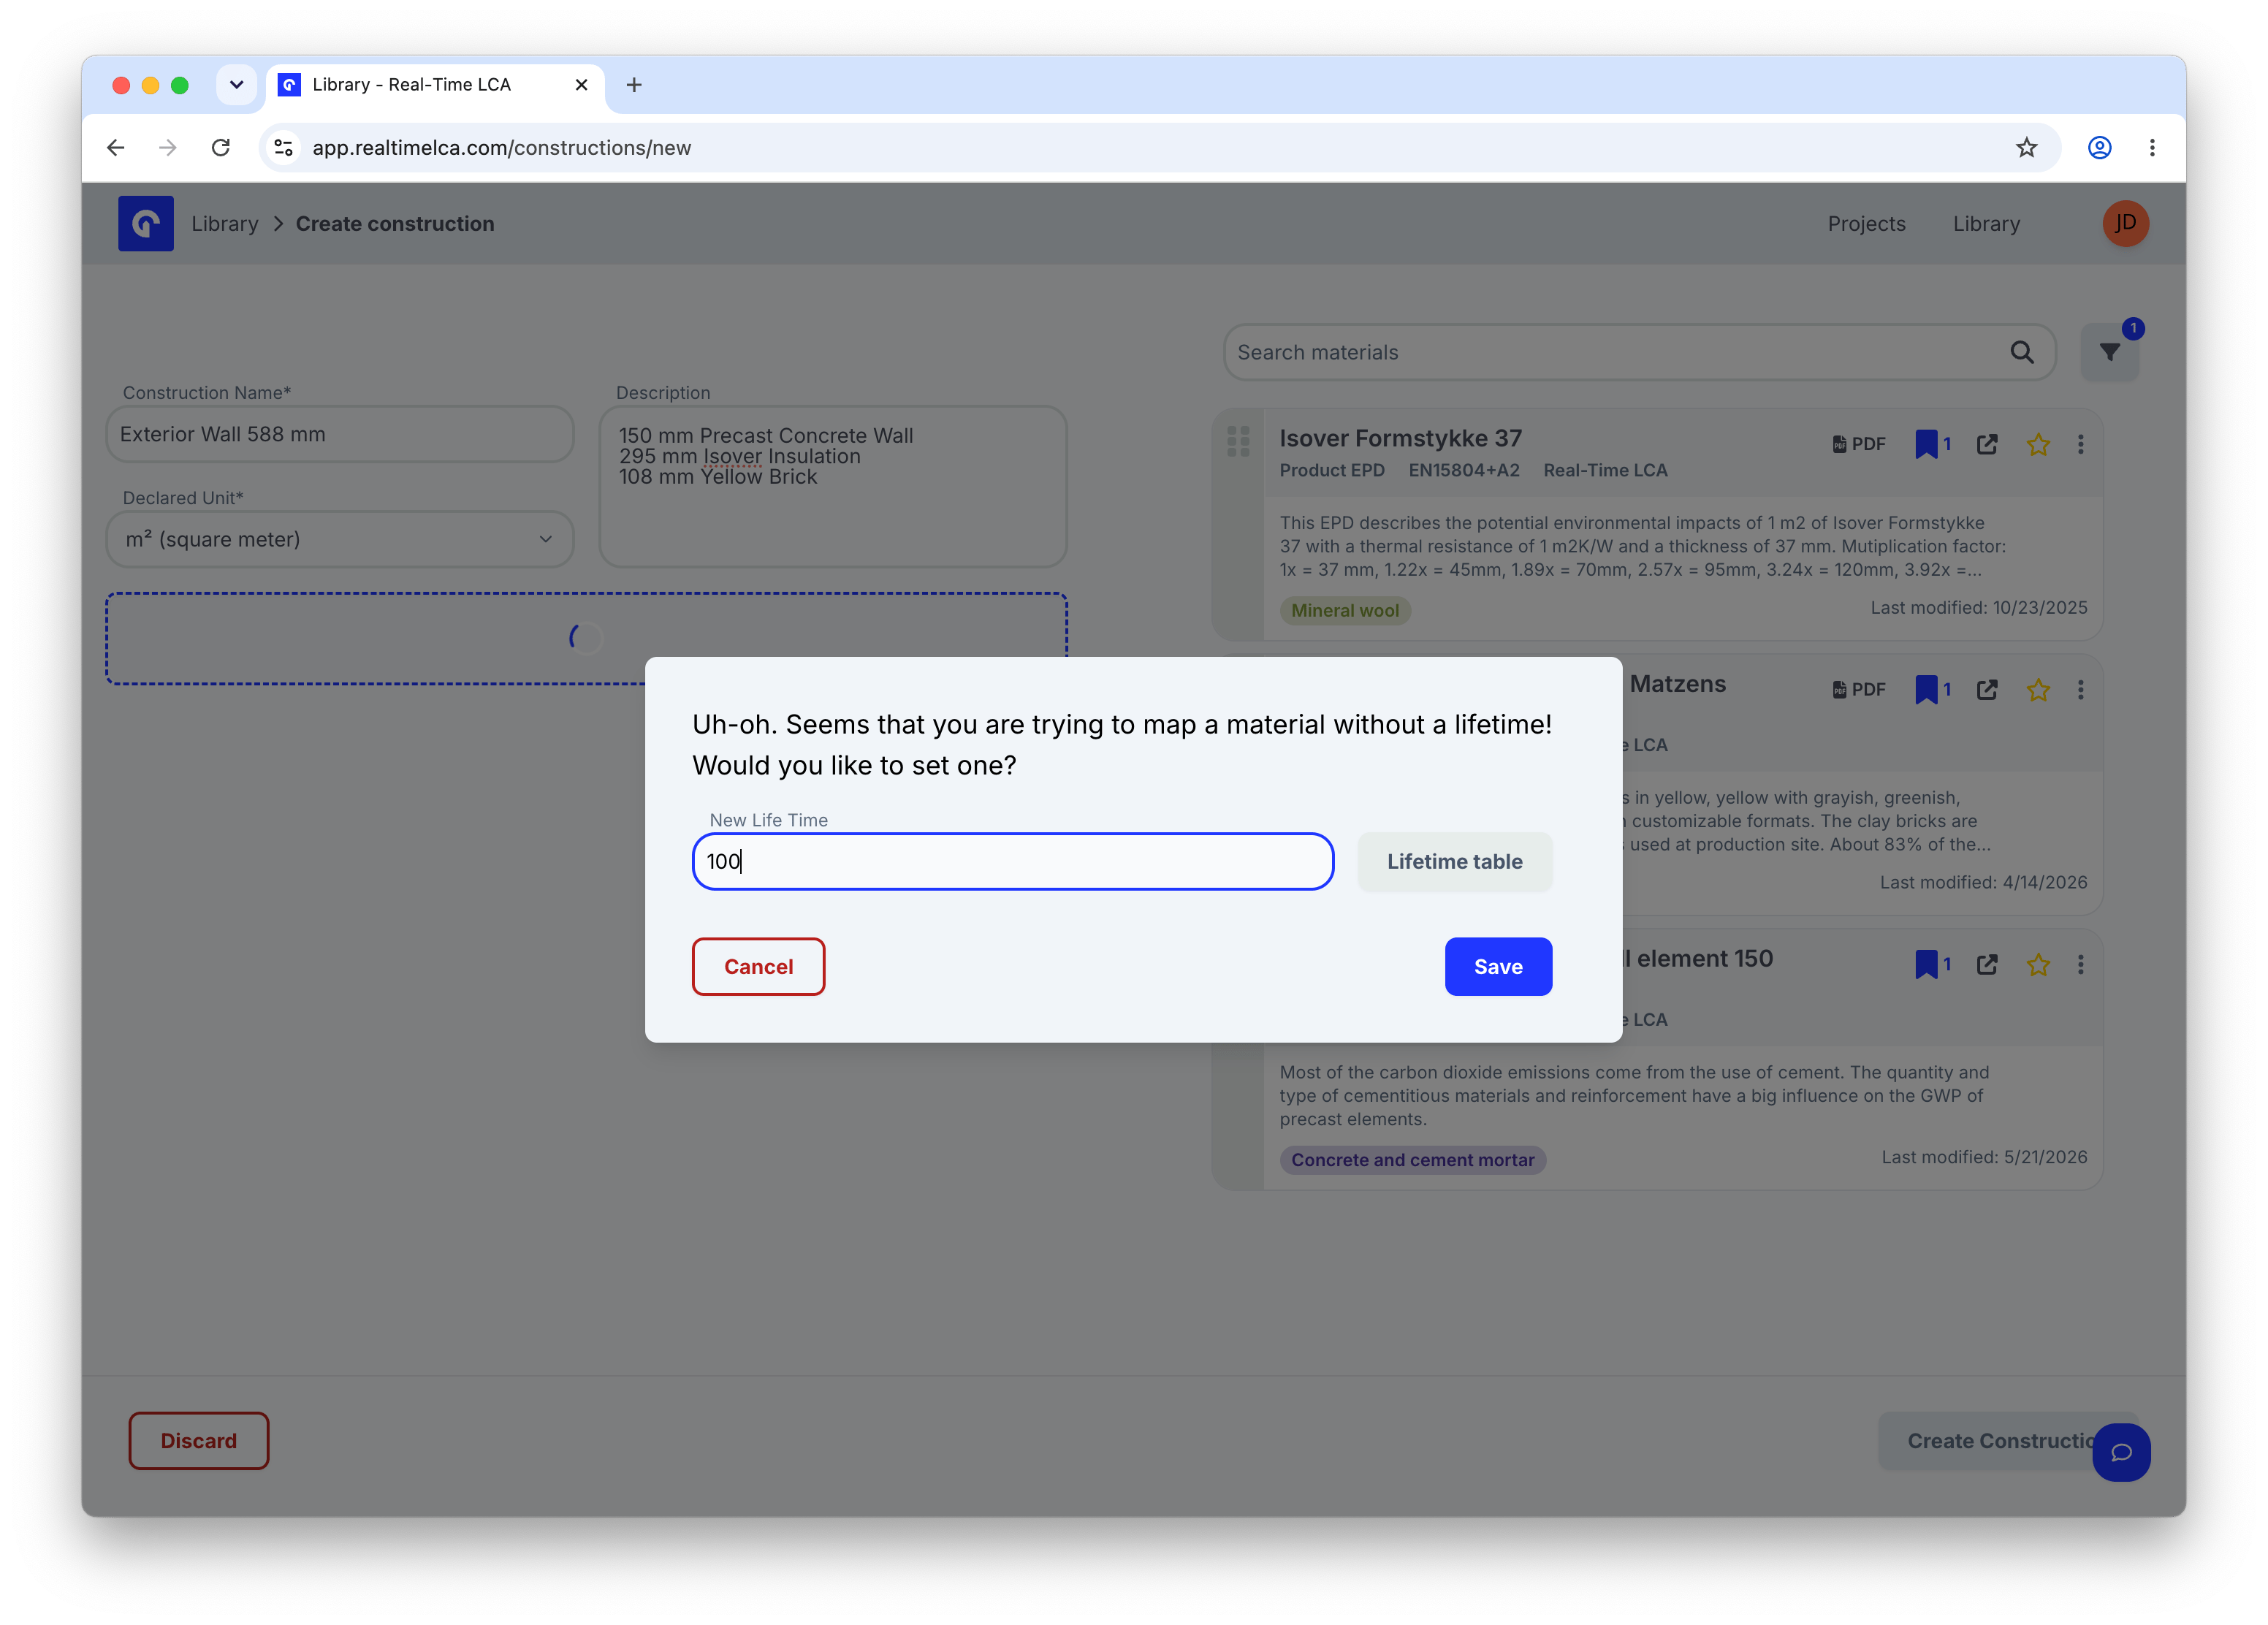Open Chrome three-dot menu

(x=2151, y=147)
